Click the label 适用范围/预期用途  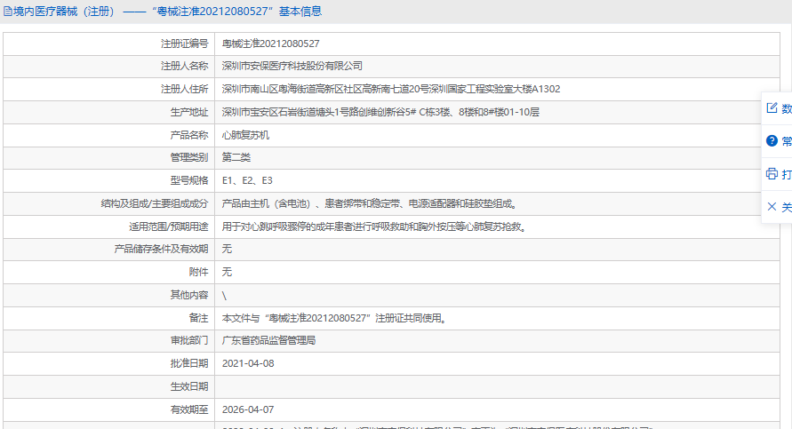[x=168, y=226]
